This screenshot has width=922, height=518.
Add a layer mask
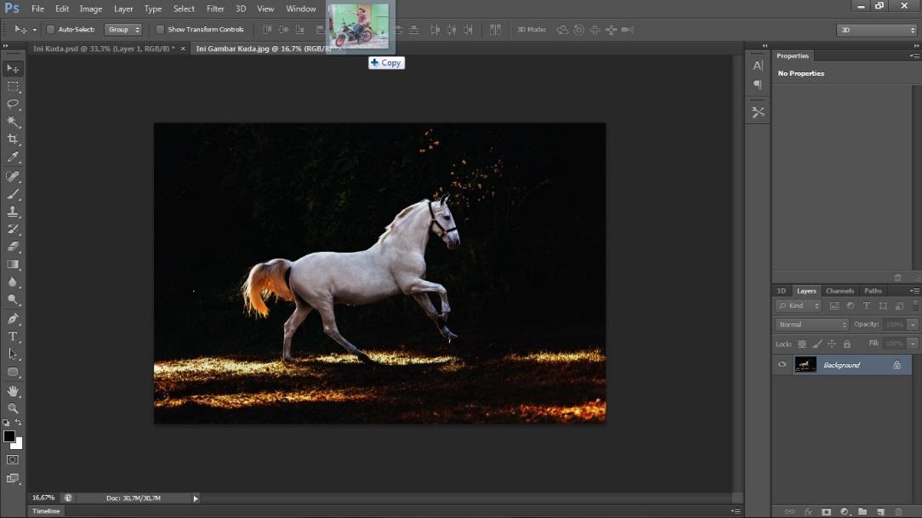pos(826,512)
